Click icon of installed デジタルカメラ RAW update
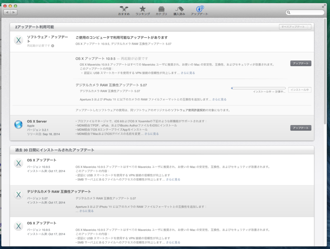 coord(19,195)
